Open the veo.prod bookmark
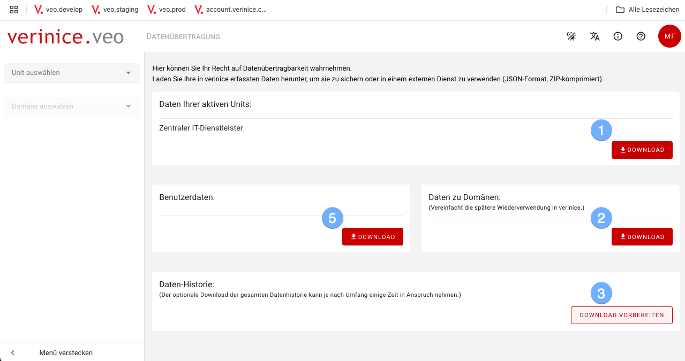Image resolution: width=685 pixels, height=361 pixels. pyautogui.click(x=166, y=9)
